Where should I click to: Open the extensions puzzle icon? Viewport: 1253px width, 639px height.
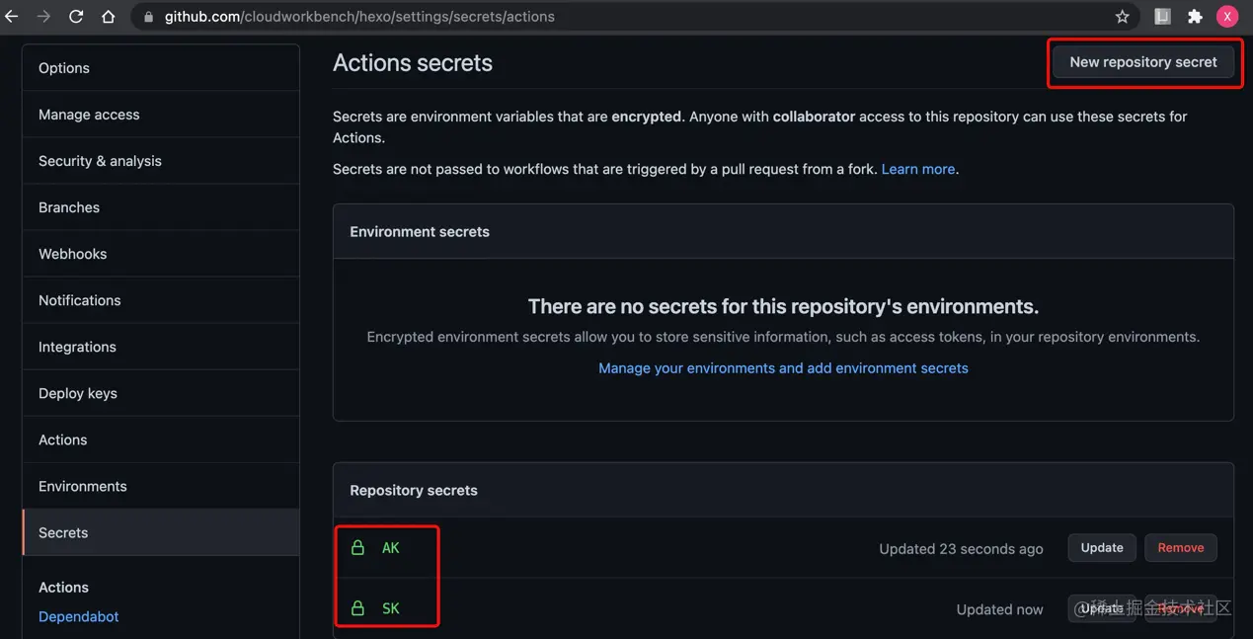(1195, 17)
